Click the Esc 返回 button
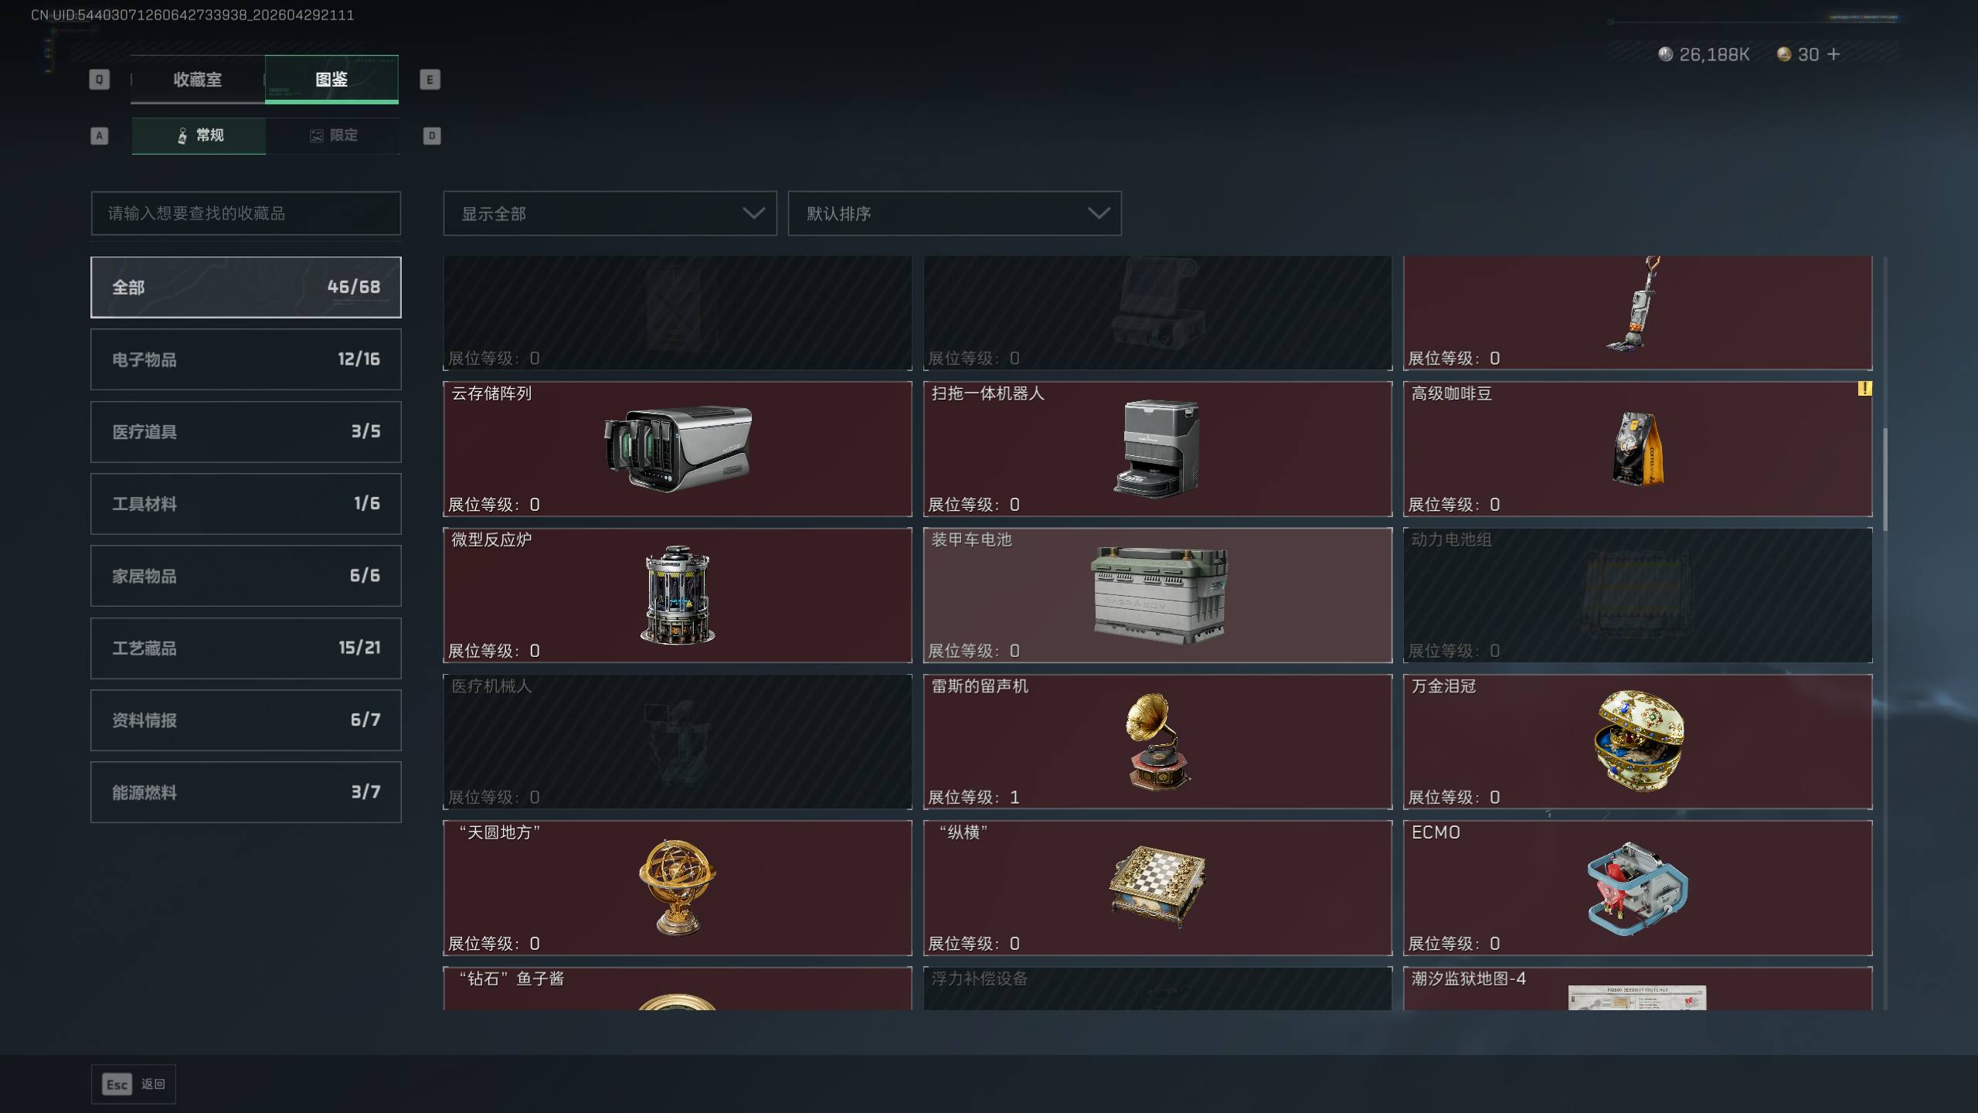Viewport: 1978px width, 1113px height. pos(134,1084)
